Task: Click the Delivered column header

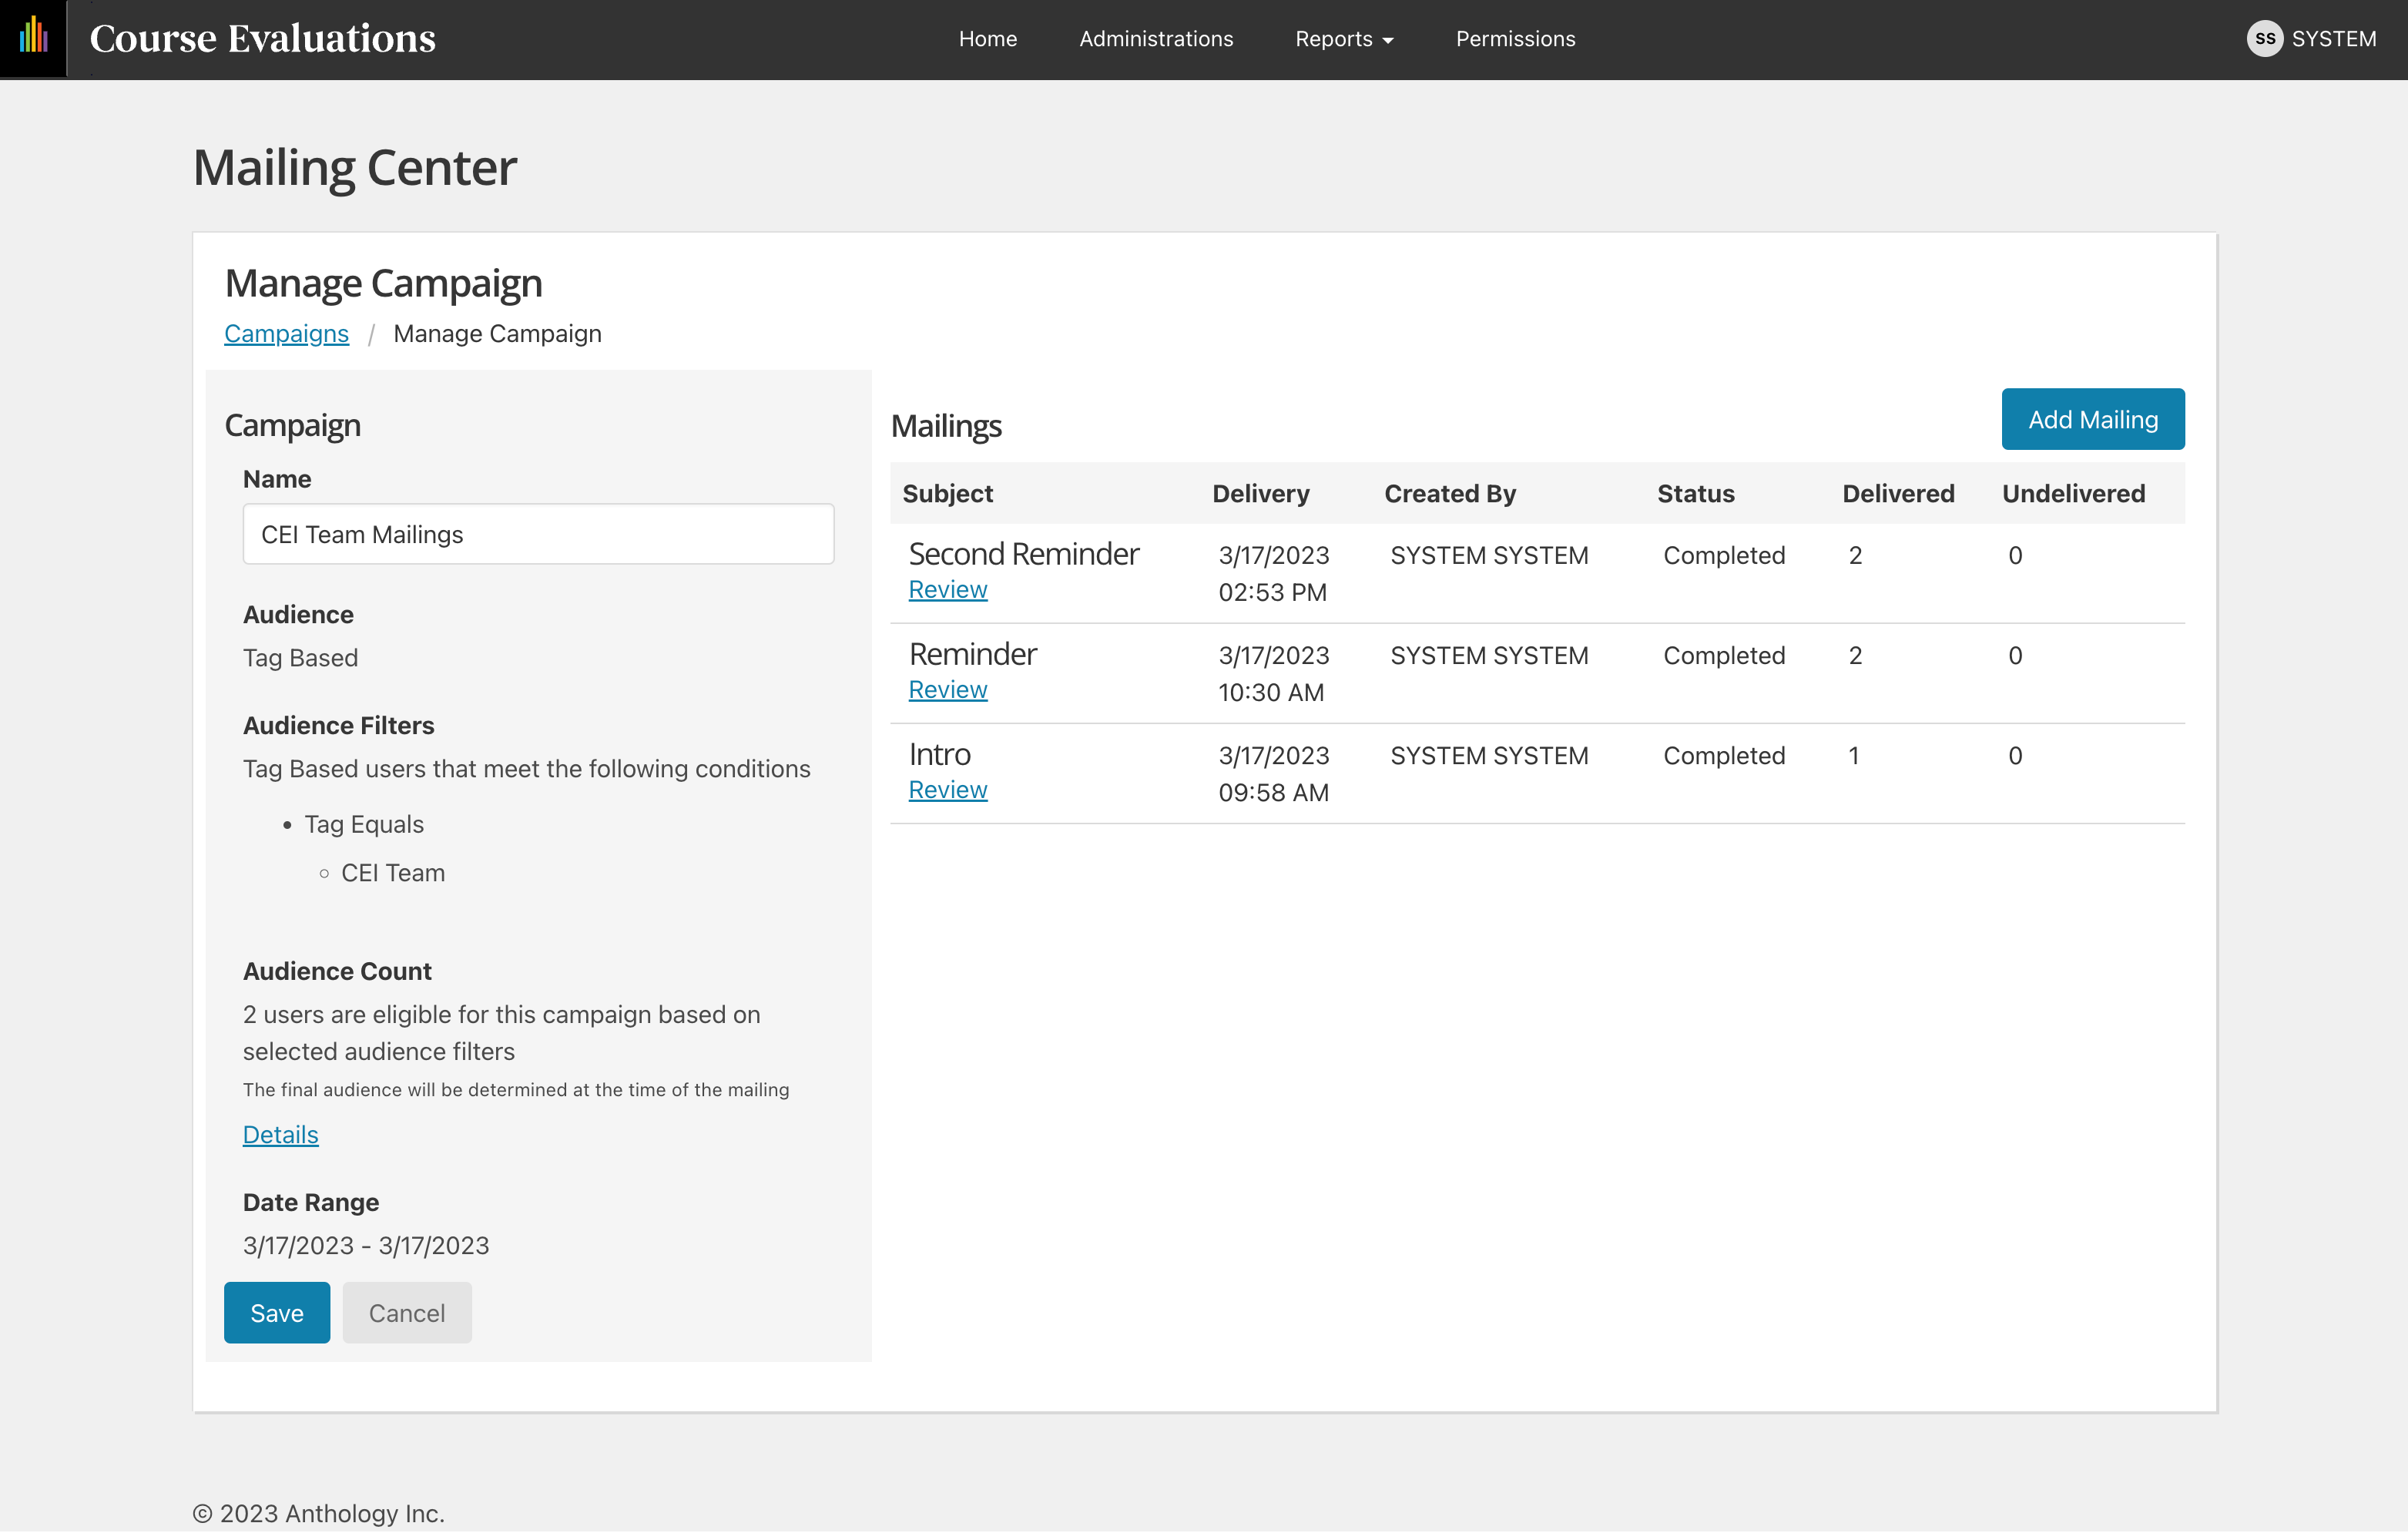Action: pos(1898,493)
